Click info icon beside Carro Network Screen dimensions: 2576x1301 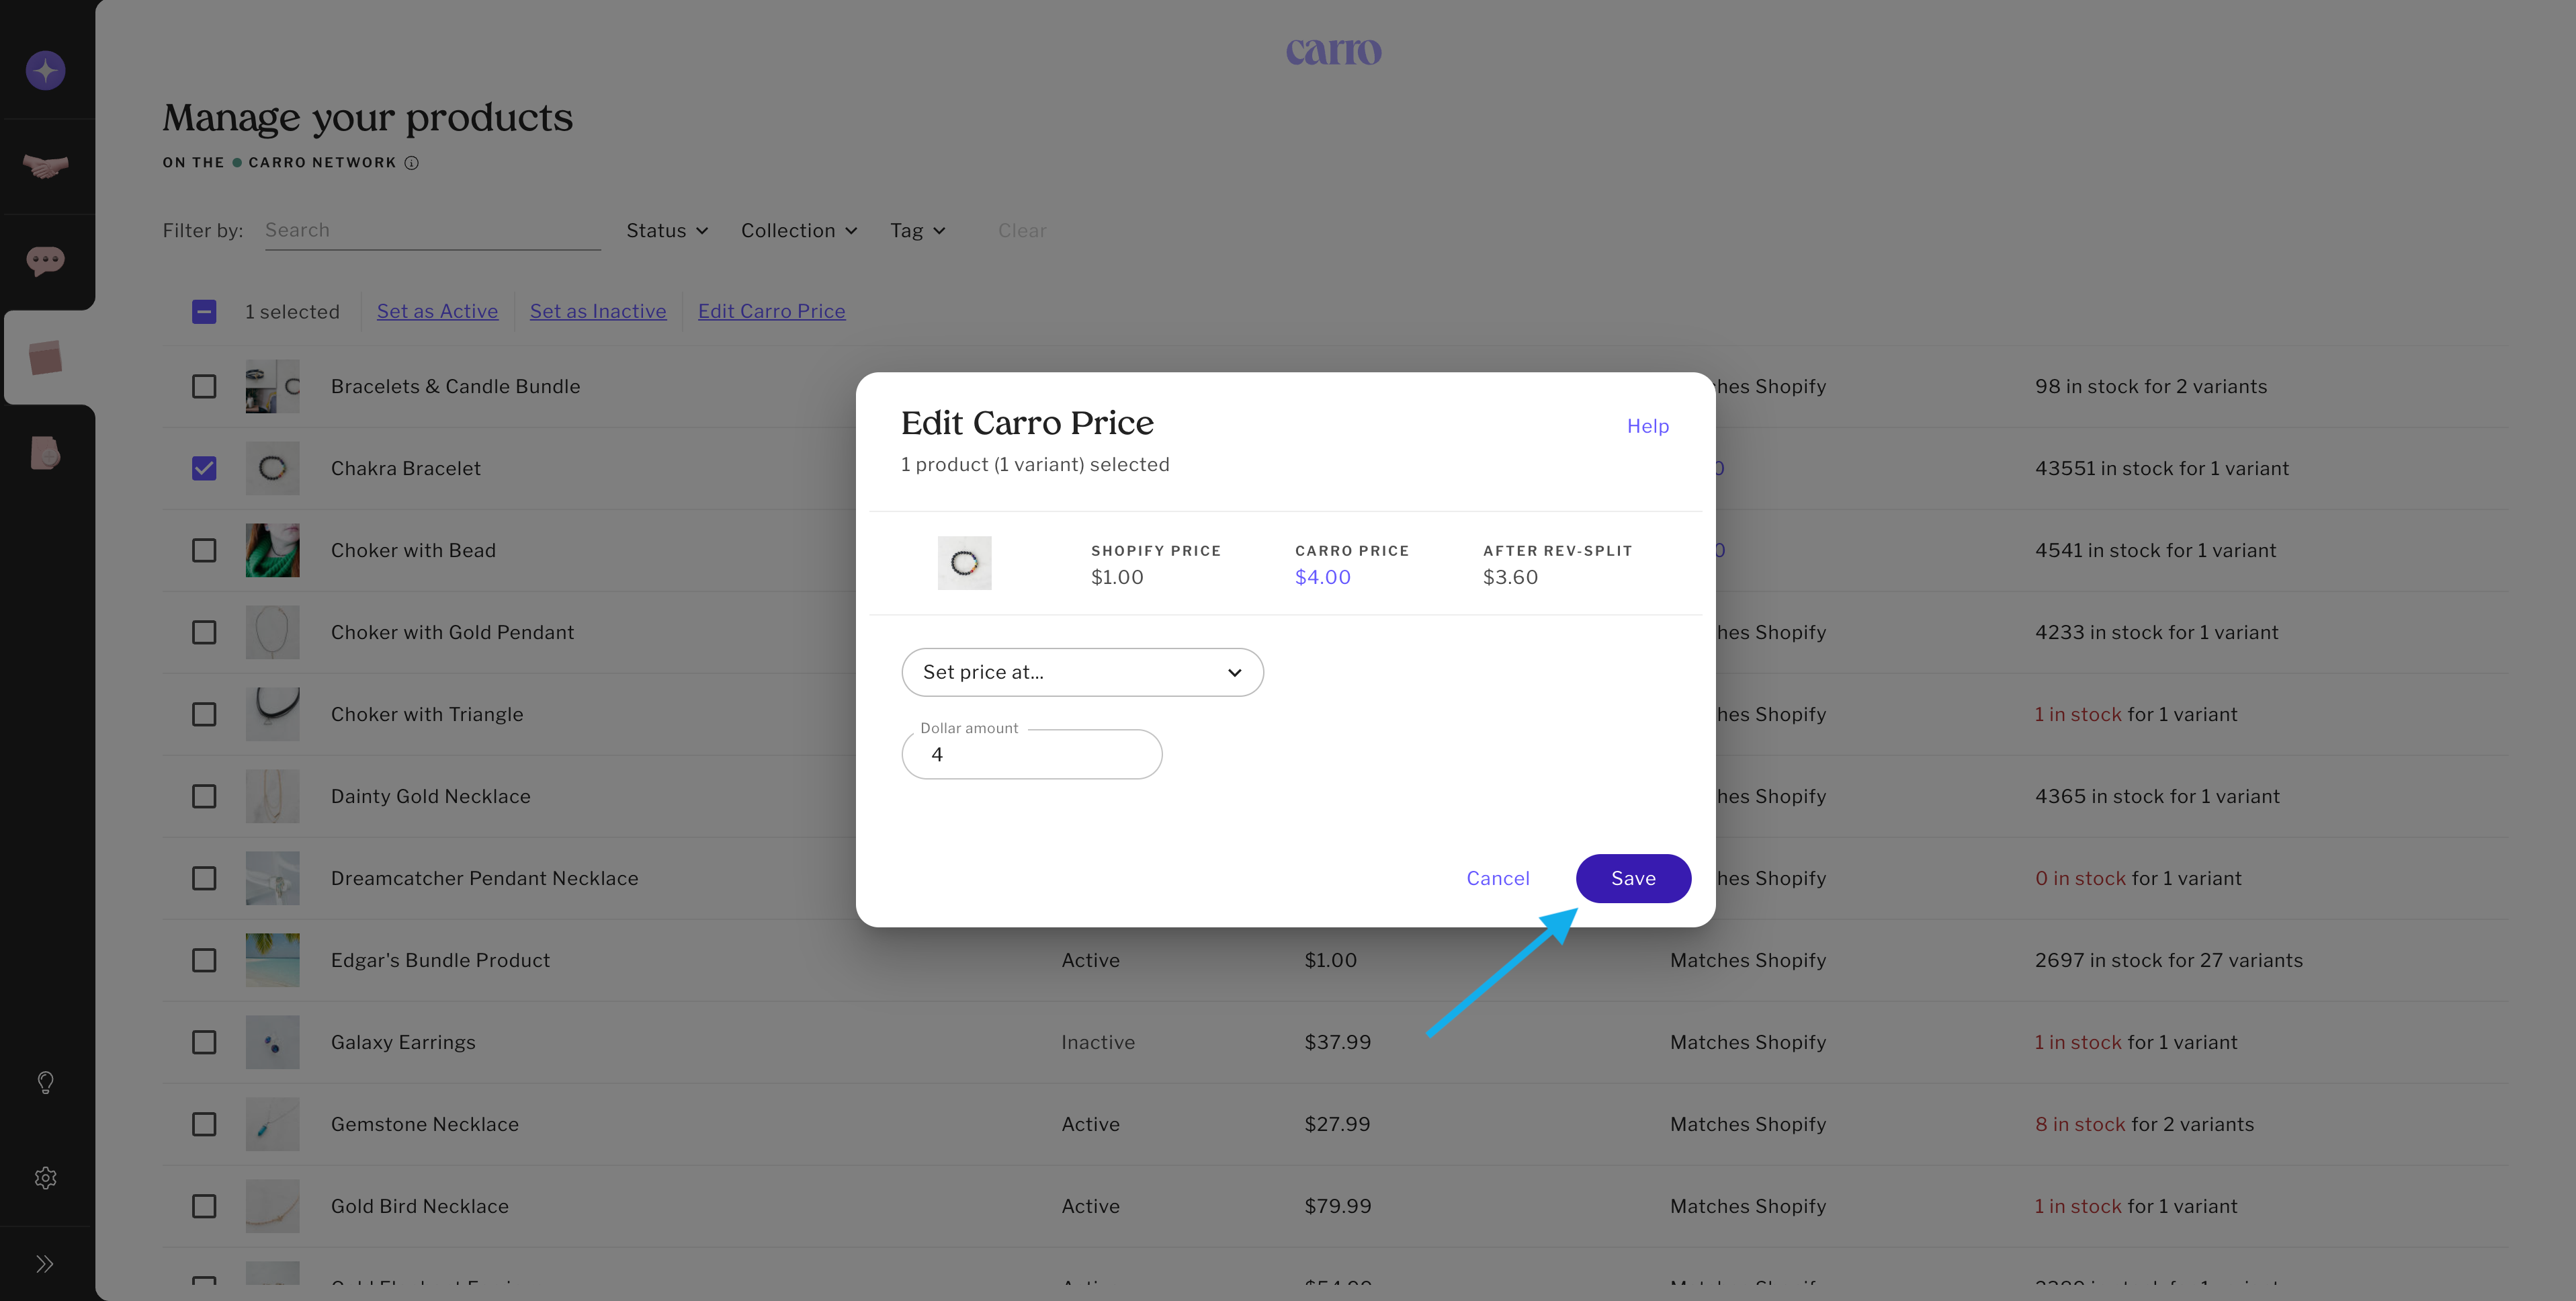tap(411, 163)
